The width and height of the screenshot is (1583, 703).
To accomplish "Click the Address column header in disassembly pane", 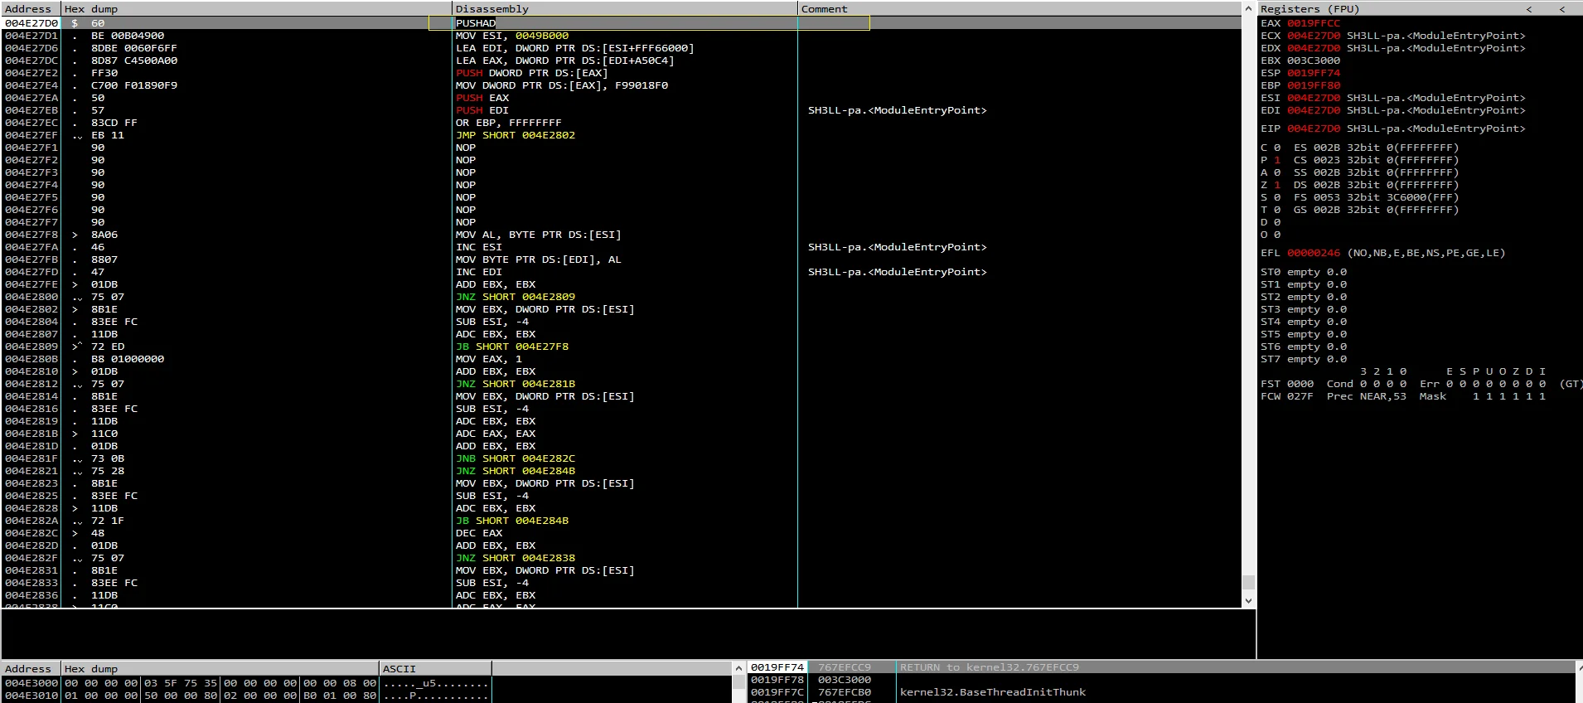I will pyautogui.click(x=31, y=9).
